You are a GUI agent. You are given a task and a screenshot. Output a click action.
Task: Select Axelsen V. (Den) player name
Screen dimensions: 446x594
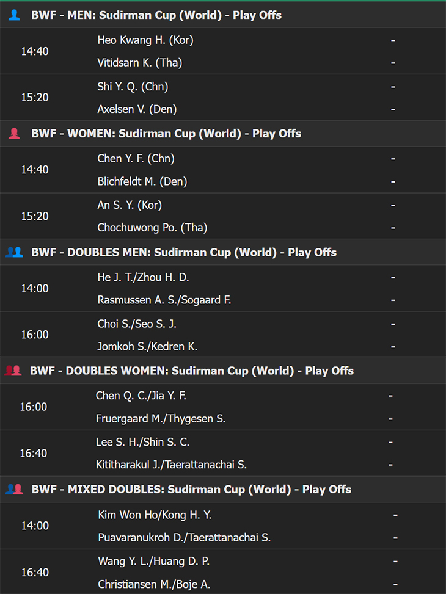pos(137,109)
